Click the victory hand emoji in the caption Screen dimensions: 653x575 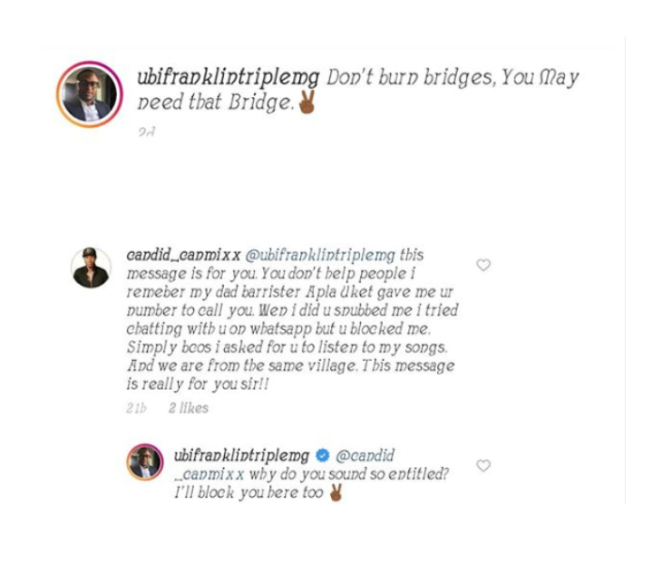(307, 103)
